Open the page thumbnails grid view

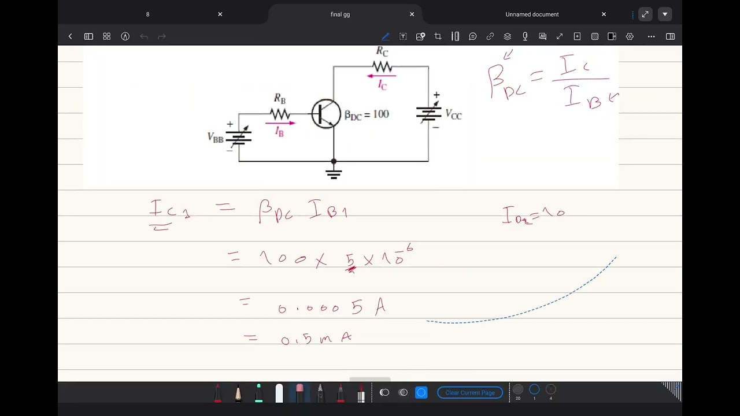tap(107, 36)
